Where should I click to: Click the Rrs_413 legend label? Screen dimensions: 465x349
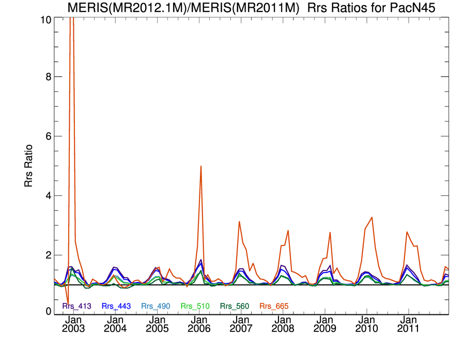click(x=76, y=306)
